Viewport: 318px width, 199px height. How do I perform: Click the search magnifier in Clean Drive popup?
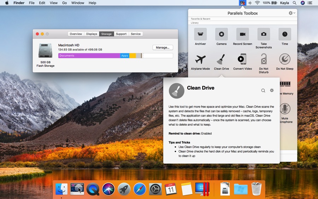pos(263,90)
